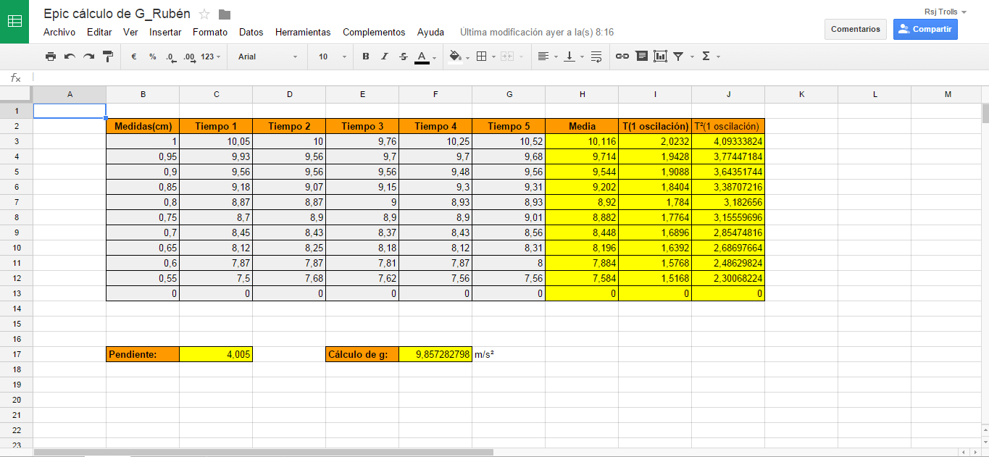989x457 pixels.
Task: Click the paint format tool
Action: [x=107, y=56]
